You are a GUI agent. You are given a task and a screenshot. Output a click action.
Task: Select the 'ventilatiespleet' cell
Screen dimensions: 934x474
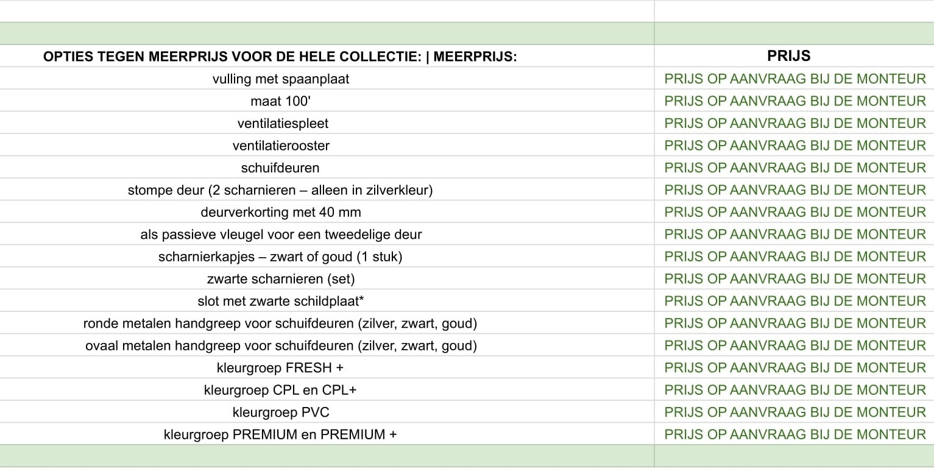pos(283,123)
